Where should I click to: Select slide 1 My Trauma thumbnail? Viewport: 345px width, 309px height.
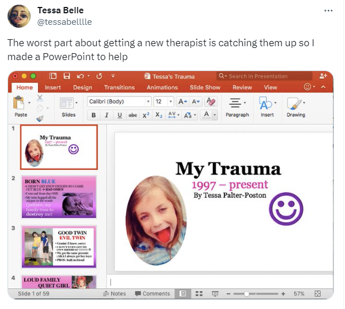59,147
